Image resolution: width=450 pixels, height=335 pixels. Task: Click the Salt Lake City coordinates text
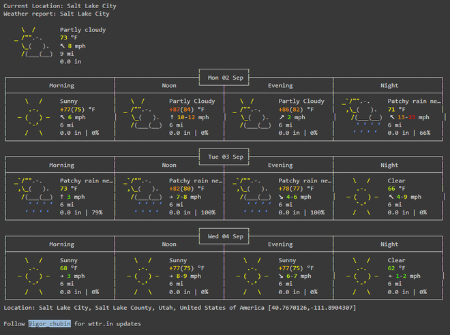312,308
